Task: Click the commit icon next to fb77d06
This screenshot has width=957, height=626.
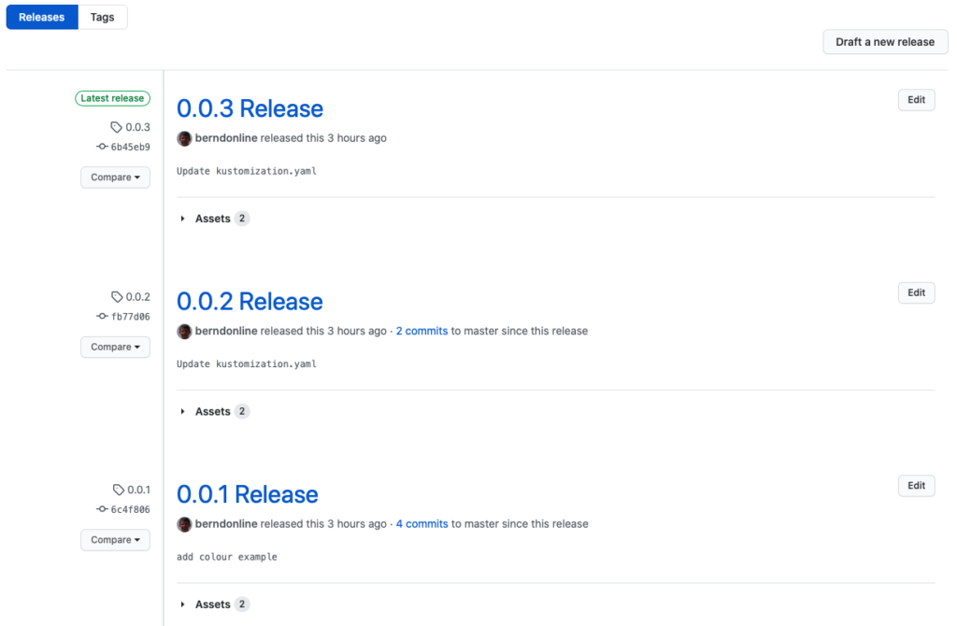Action: click(x=101, y=316)
